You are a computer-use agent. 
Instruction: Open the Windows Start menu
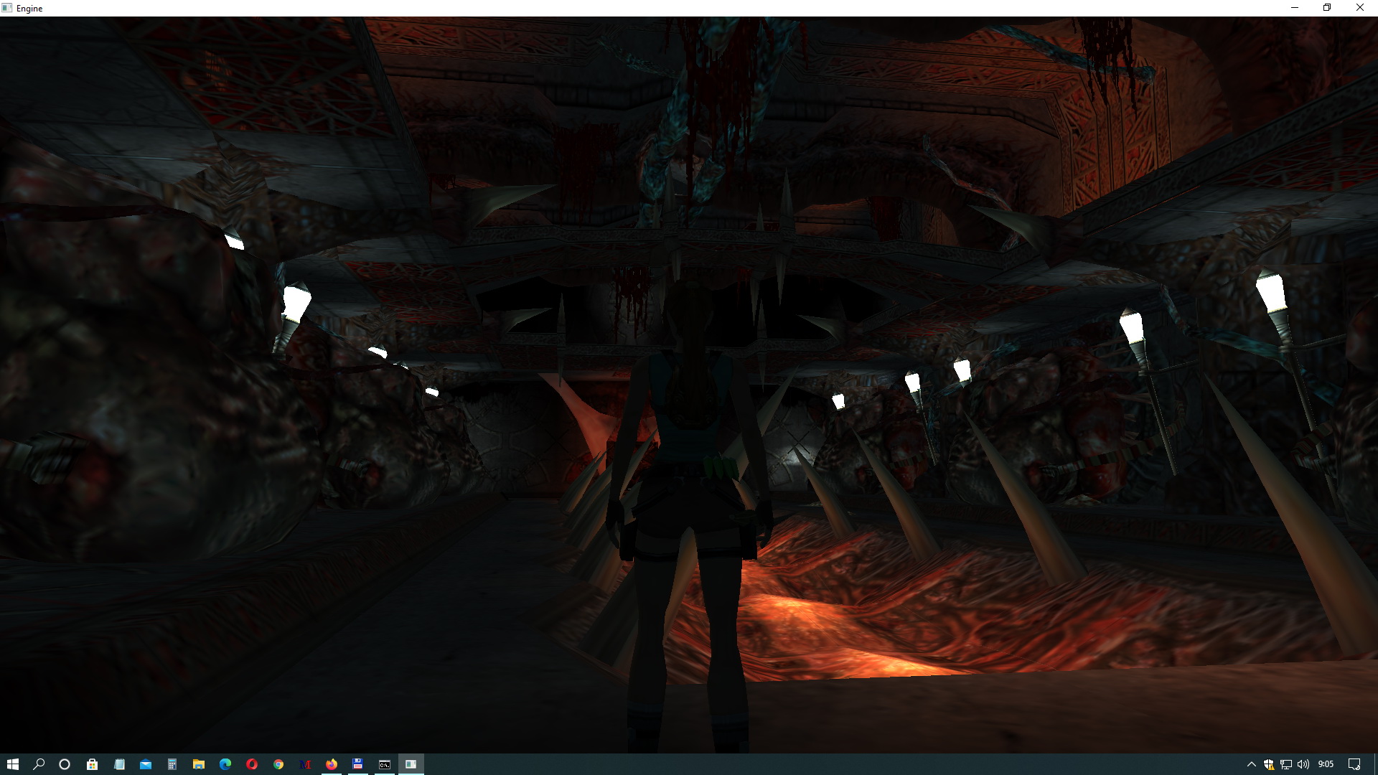[x=12, y=764]
